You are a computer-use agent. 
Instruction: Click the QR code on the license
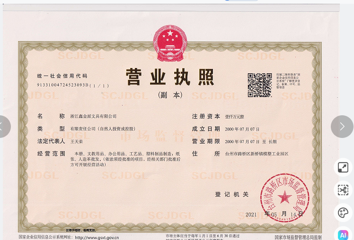(x=259, y=85)
